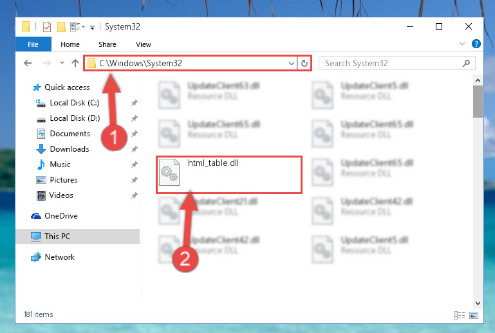Refresh the System32 folder
The height and width of the screenshot is (333, 495).
tap(304, 64)
